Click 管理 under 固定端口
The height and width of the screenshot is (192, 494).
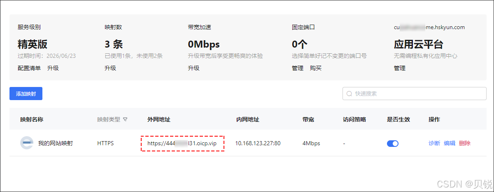pyautogui.click(x=298, y=68)
